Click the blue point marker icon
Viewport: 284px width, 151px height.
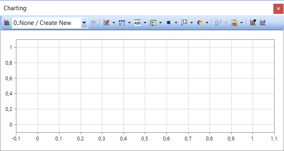tap(169, 23)
